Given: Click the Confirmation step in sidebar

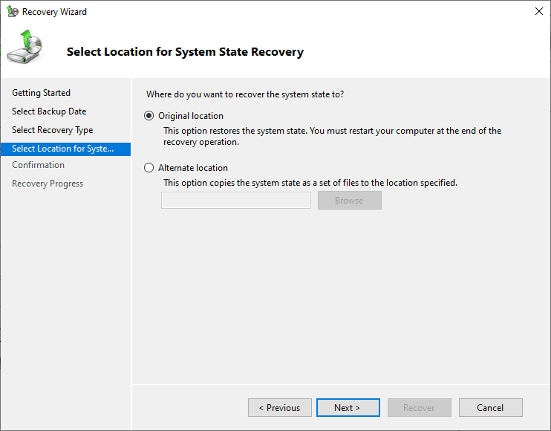Looking at the screenshot, I should coord(38,165).
